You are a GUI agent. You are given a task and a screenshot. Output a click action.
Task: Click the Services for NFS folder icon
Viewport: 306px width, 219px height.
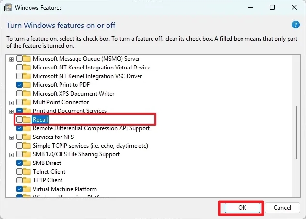pyautogui.click(x=28, y=137)
